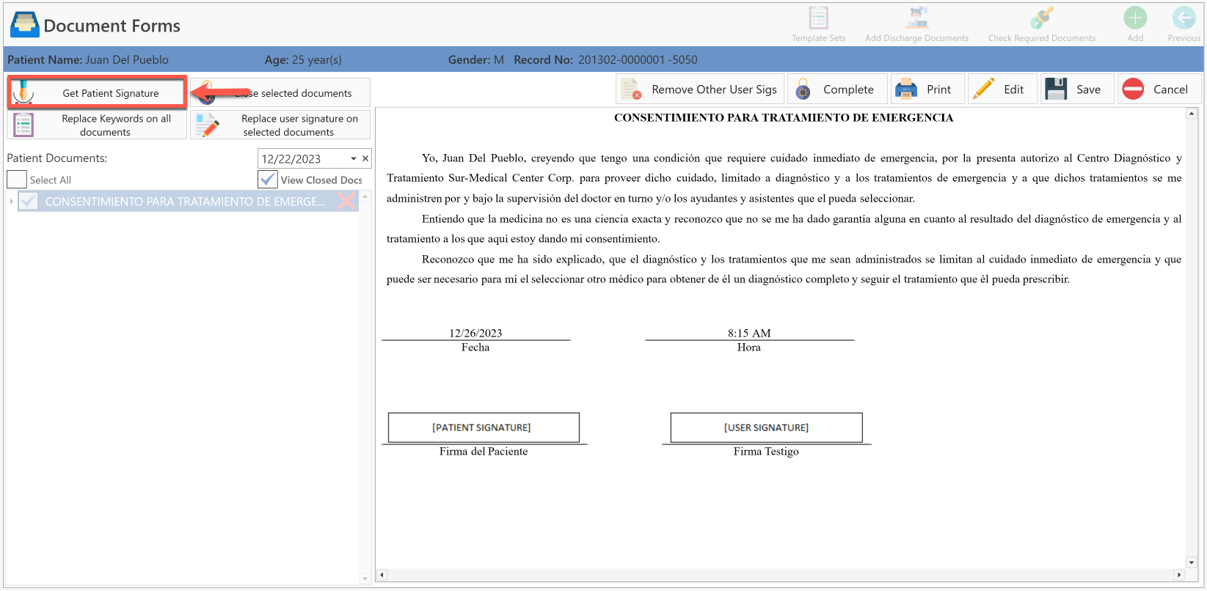Image resolution: width=1207 pixels, height=591 pixels.
Task: Expand the CONSENTIMIENTO document tree arrow
Action: [x=11, y=201]
